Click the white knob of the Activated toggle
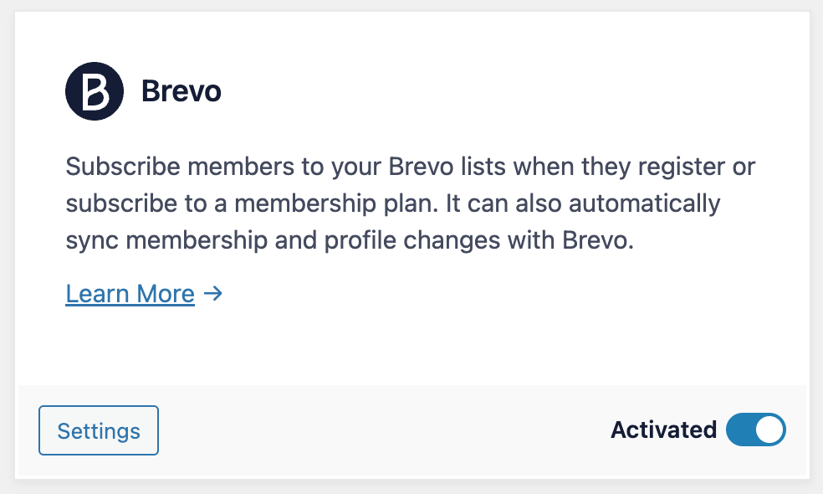Screen dimensions: 823x494 pos(770,430)
